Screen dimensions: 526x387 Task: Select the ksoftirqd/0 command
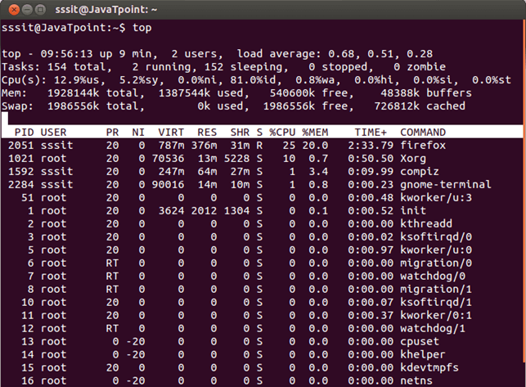tap(436, 237)
